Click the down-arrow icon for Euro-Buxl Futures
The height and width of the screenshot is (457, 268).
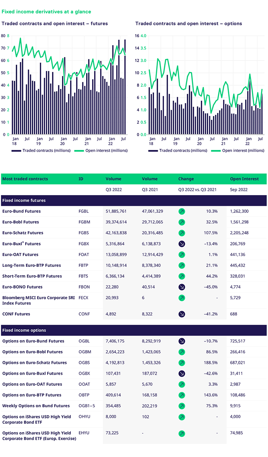click(181, 244)
